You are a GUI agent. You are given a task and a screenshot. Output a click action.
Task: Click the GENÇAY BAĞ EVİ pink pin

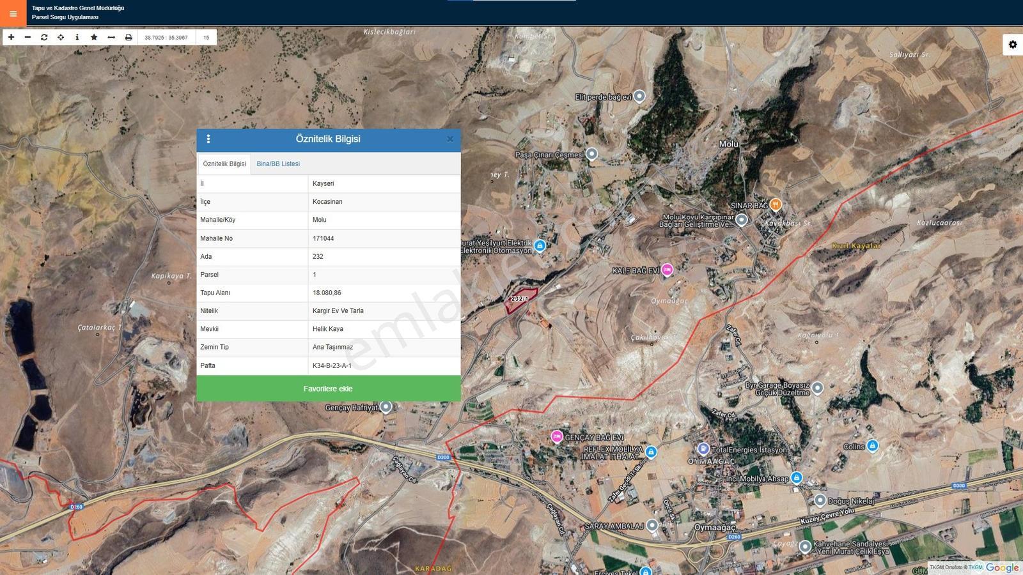[x=557, y=437]
